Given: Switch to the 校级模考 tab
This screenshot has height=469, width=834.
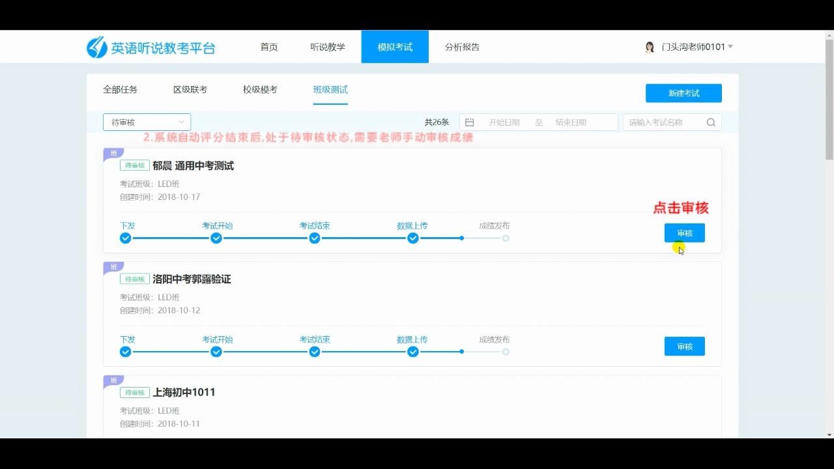Looking at the screenshot, I should (x=260, y=90).
